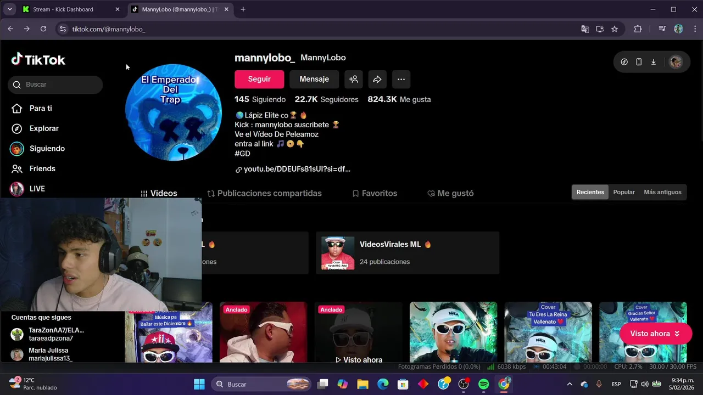Click the mobile phone app icon
703x395 pixels.
(639, 62)
